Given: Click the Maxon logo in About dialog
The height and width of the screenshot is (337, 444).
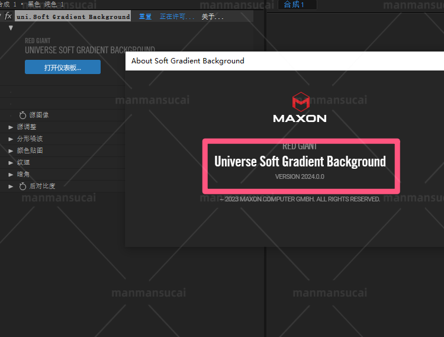Looking at the screenshot, I should tap(300, 107).
